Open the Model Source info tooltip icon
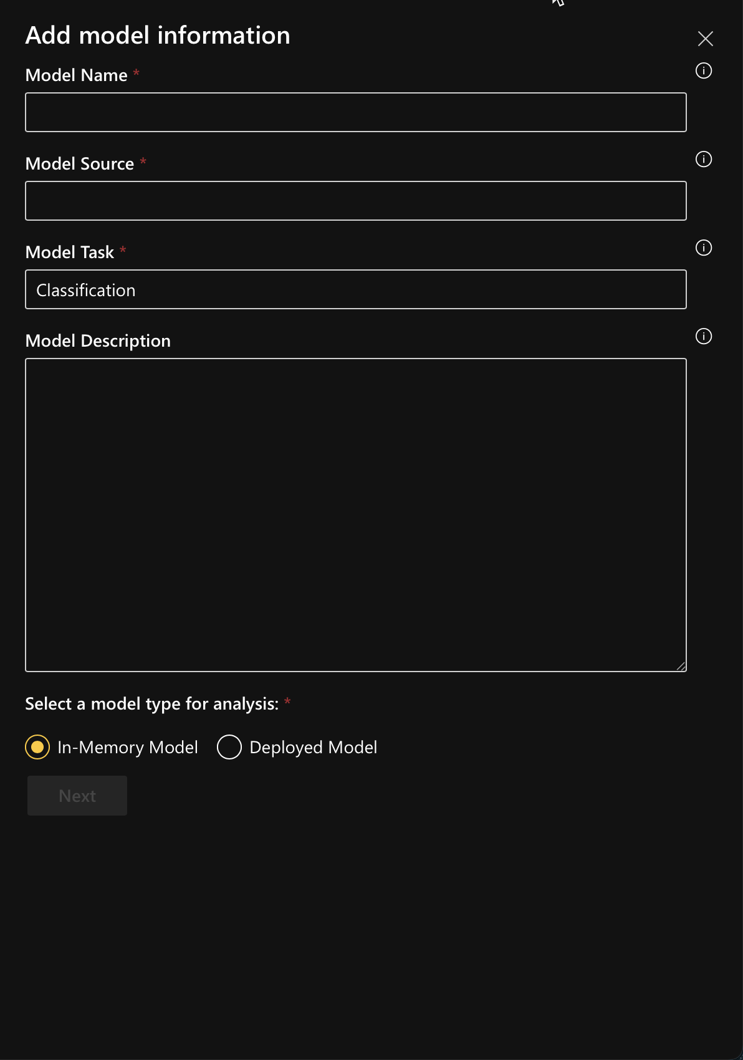 pos(704,159)
